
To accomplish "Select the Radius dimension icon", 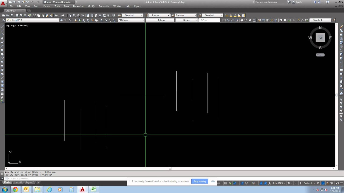I will (242, 20).
